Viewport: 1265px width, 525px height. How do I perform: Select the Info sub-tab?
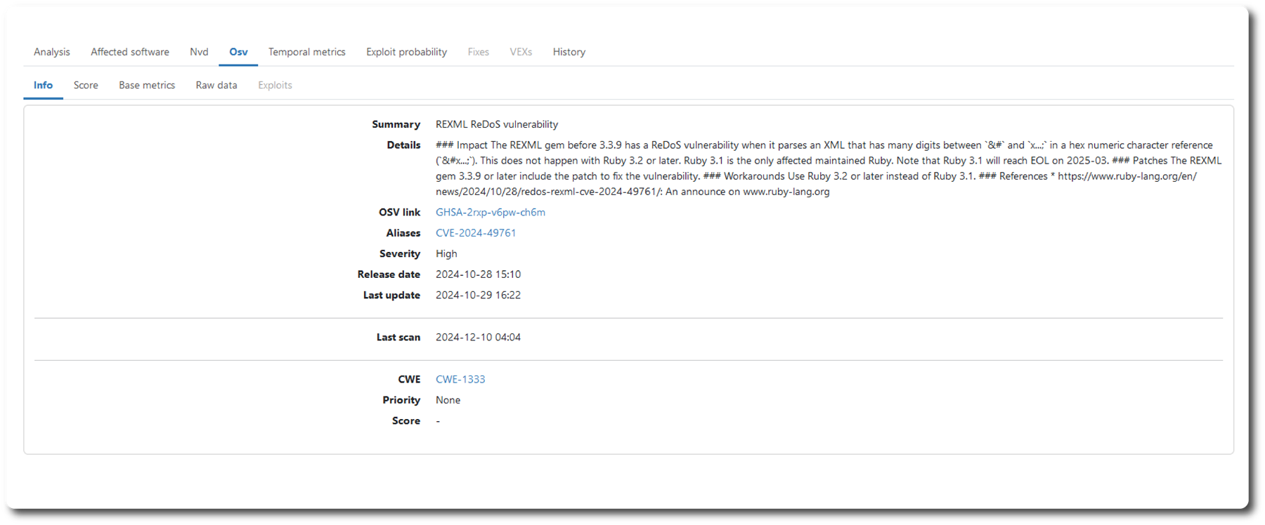point(43,85)
